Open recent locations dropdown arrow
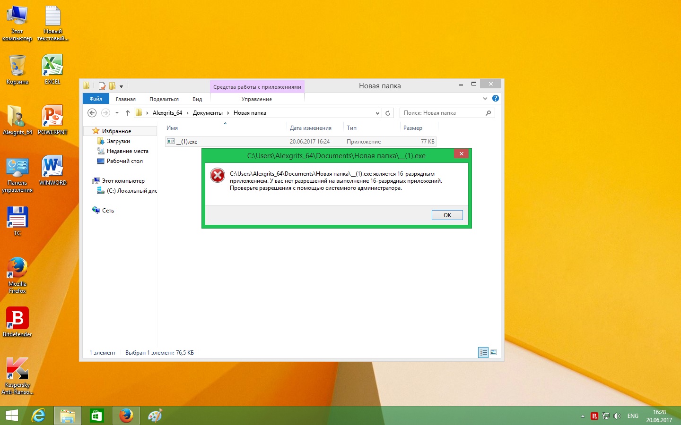The height and width of the screenshot is (425, 681). pos(117,113)
